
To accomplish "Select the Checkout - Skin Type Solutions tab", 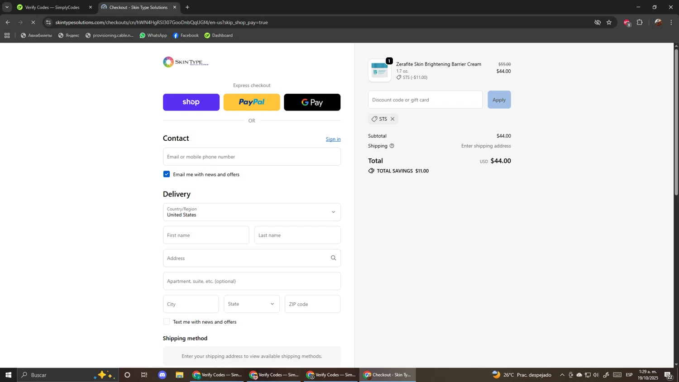I will tap(138, 7).
